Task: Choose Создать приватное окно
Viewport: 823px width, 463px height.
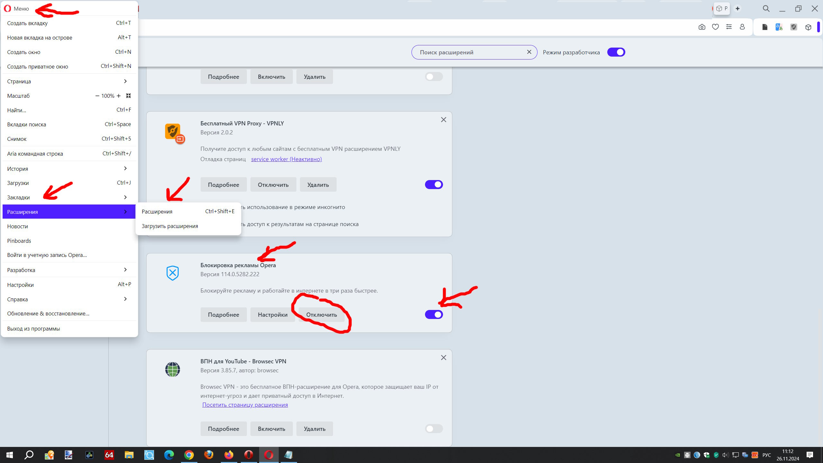Action: click(69, 66)
